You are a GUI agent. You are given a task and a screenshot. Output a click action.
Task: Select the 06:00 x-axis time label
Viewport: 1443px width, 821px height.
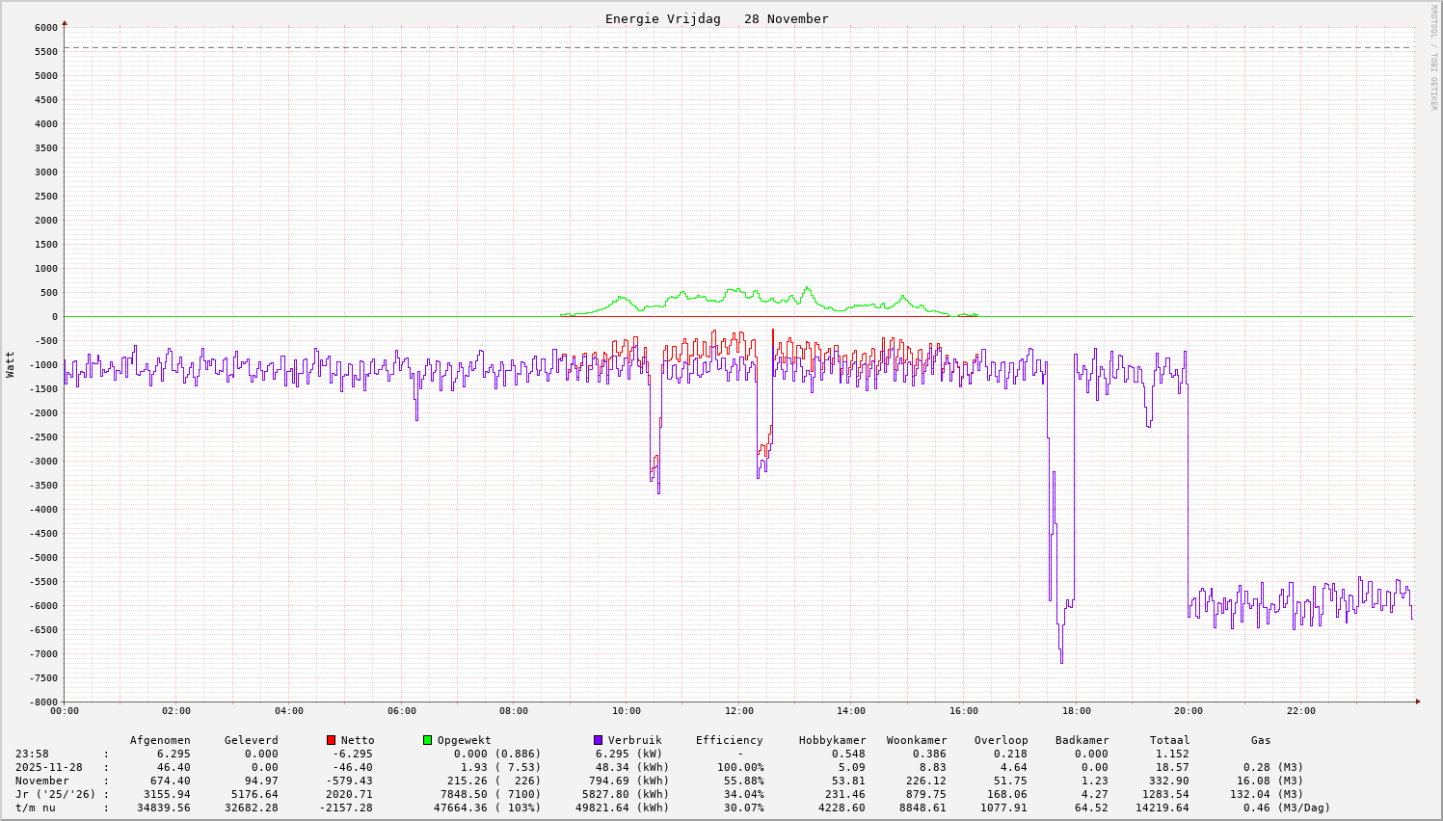coord(401,711)
